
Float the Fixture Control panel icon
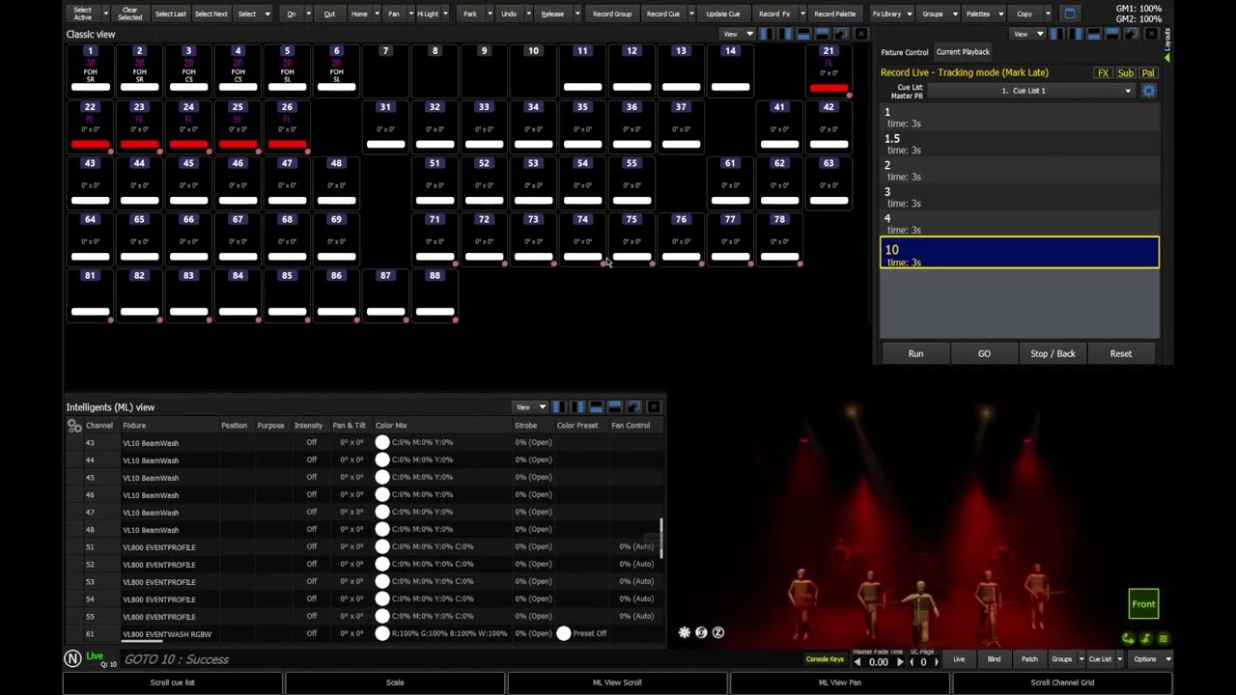click(1132, 34)
